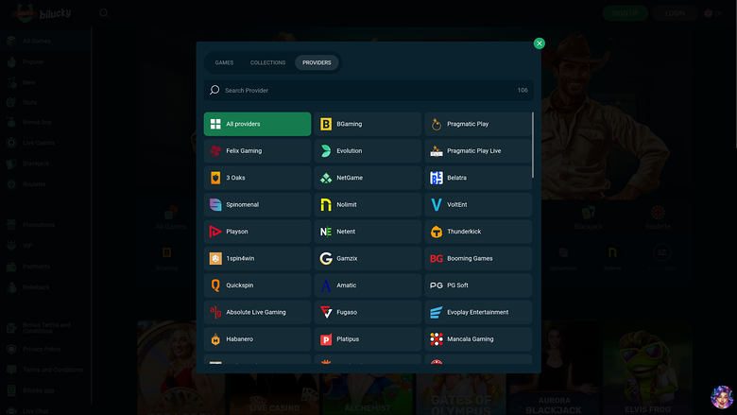Click the provider list scrollbar
Screen dimensions: 737x415
pyautogui.click(x=533, y=145)
